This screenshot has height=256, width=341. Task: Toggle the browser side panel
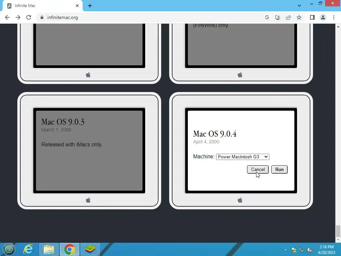coord(312,17)
